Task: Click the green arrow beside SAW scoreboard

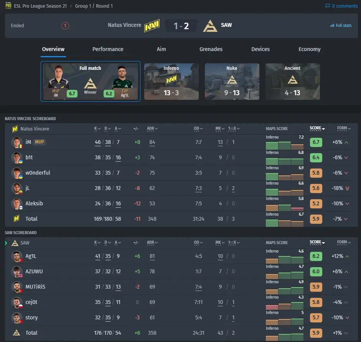Action: (x=6, y=243)
